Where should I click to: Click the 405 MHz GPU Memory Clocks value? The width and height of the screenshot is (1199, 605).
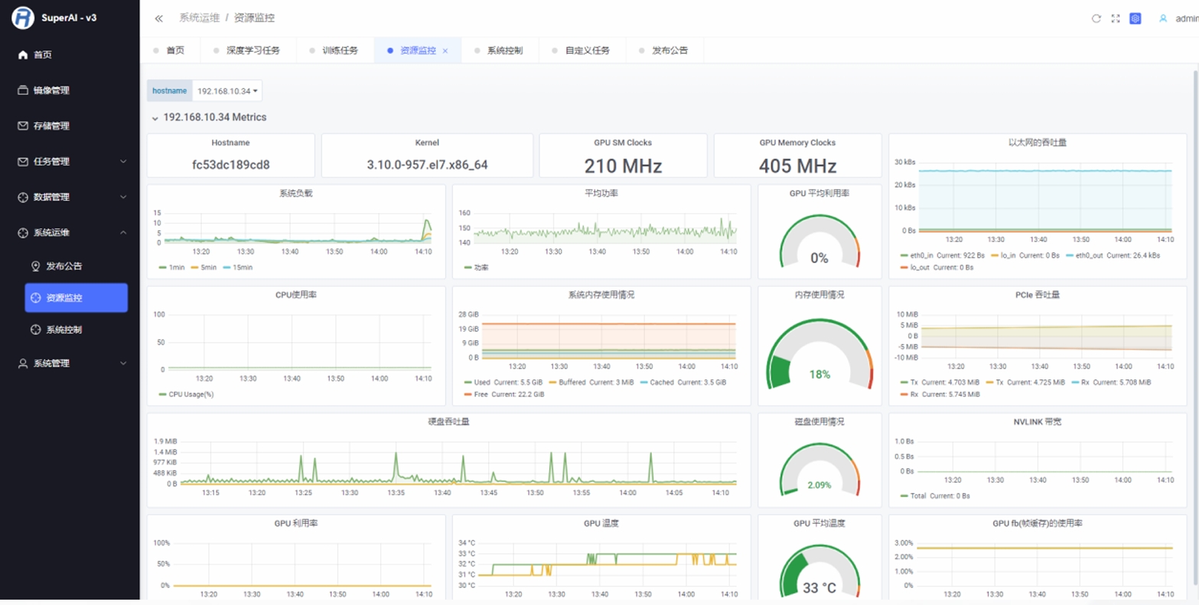click(x=797, y=166)
